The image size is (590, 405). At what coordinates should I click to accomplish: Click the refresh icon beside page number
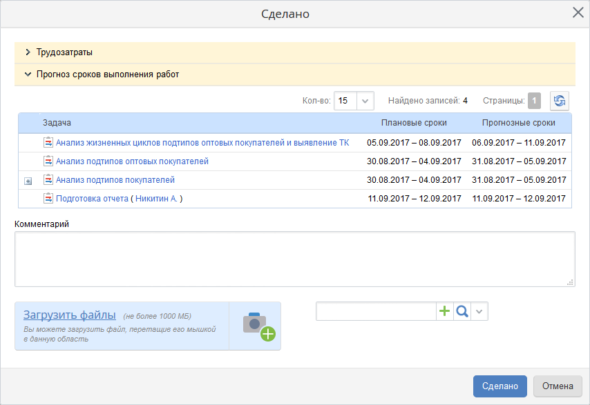559,101
